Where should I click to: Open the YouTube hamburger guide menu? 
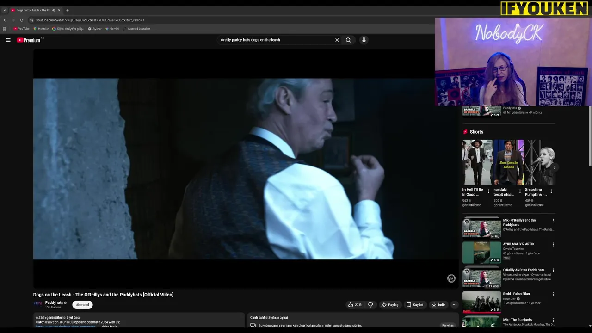point(8,40)
